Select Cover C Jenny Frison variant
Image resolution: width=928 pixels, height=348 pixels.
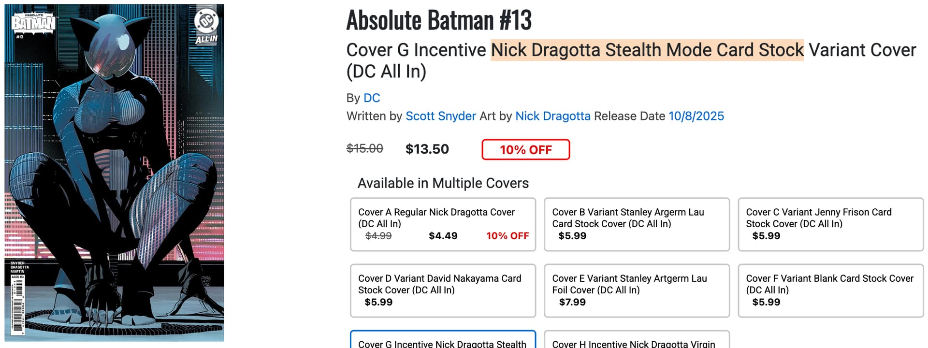(x=830, y=224)
